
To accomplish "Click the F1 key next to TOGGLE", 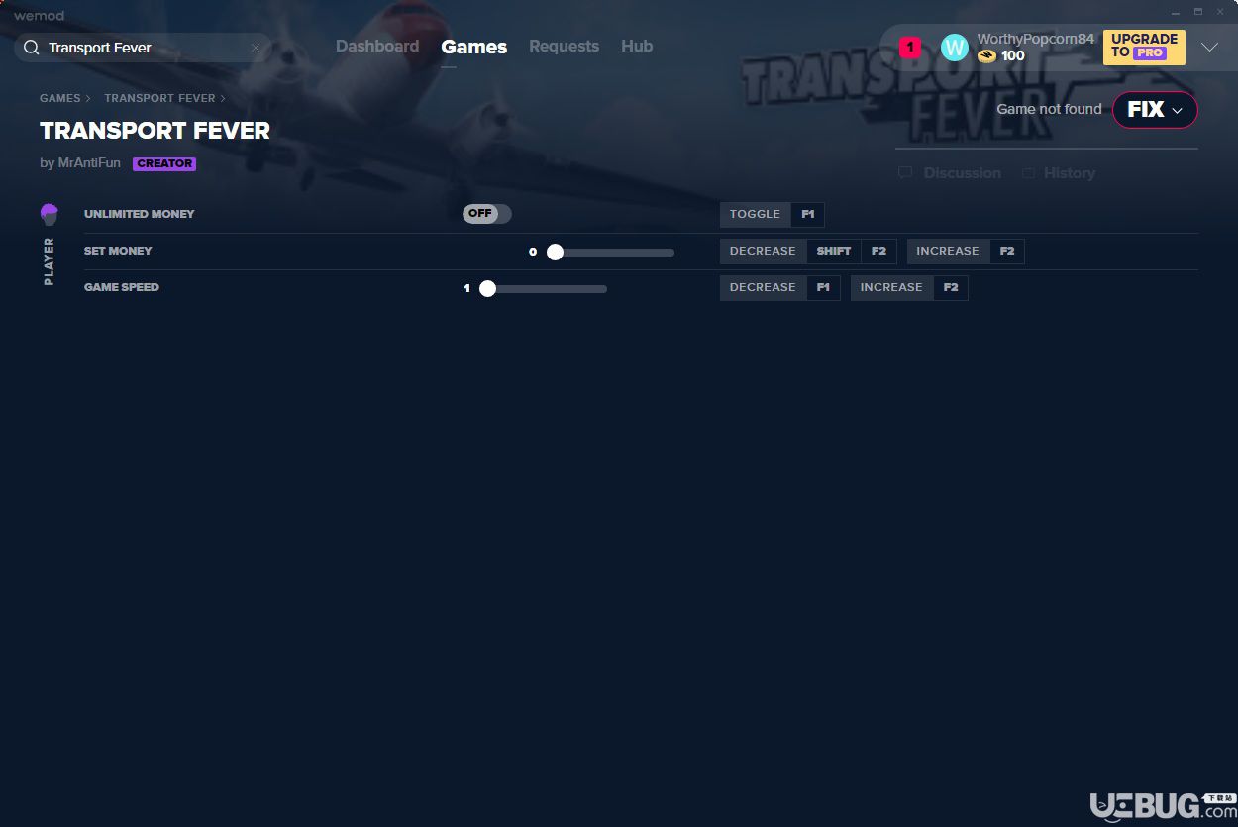I will point(807,214).
